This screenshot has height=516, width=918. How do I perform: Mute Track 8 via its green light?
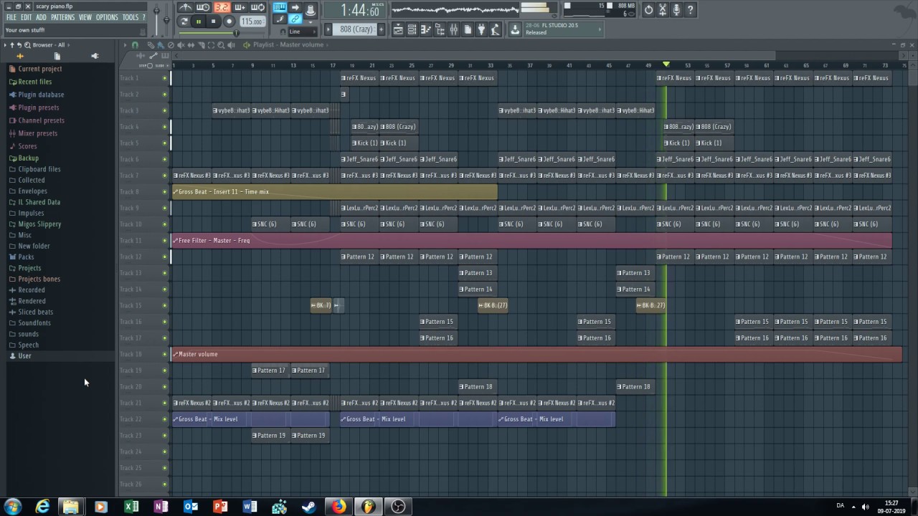click(164, 192)
